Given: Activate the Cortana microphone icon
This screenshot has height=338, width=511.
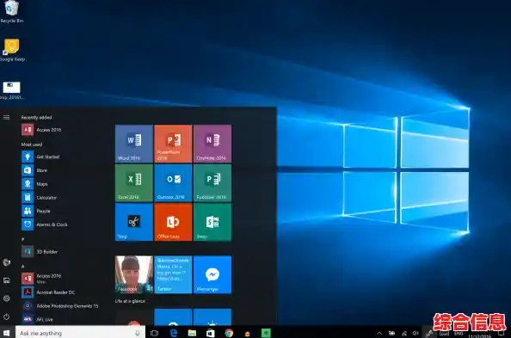Looking at the screenshot, I should (x=138, y=333).
